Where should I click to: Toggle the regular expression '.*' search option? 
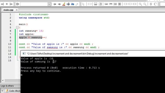click(77, 4)
